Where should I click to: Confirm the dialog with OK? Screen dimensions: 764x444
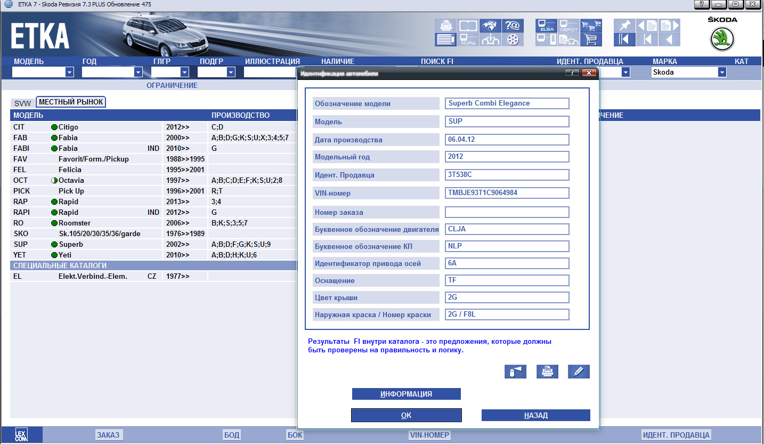(x=406, y=415)
